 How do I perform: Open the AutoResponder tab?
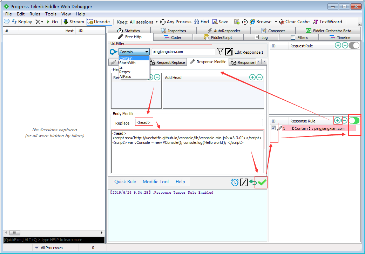click(223, 31)
